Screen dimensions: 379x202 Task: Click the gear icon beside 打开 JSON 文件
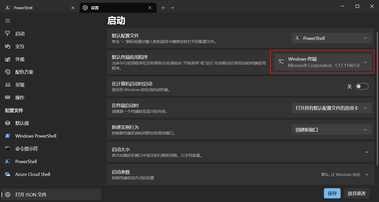point(8,195)
